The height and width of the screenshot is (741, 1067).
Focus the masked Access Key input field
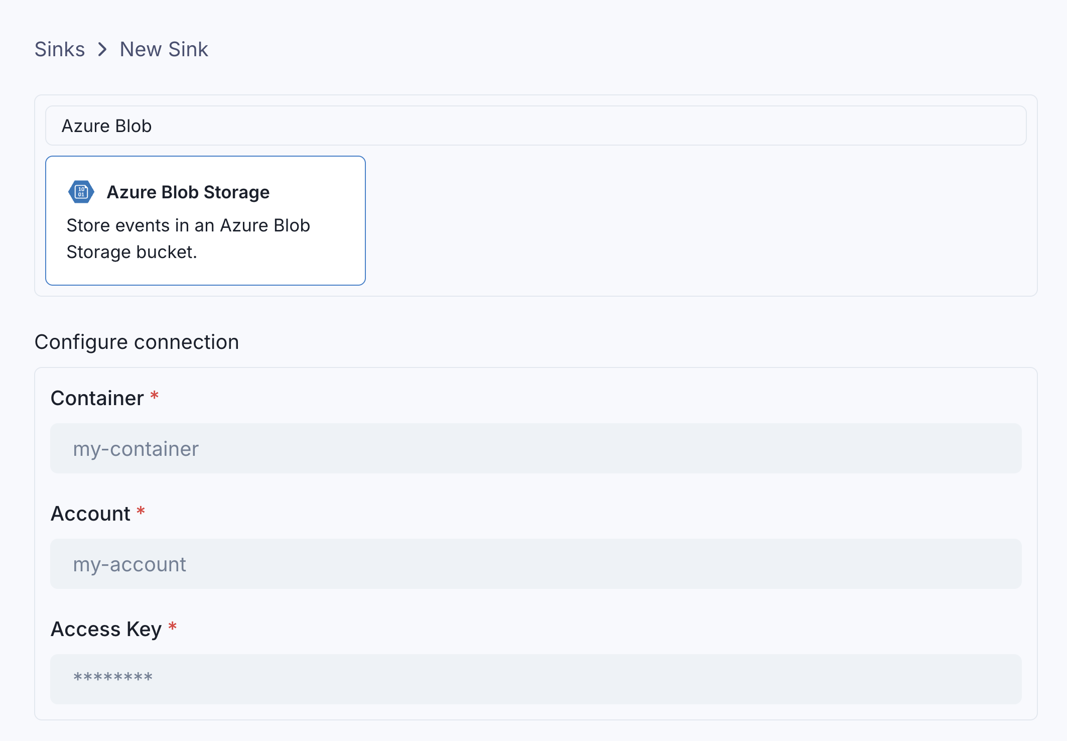click(535, 679)
